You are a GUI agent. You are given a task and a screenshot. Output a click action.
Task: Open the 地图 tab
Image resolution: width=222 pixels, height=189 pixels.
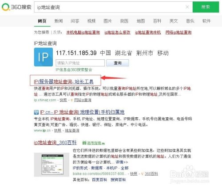coord(141,21)
